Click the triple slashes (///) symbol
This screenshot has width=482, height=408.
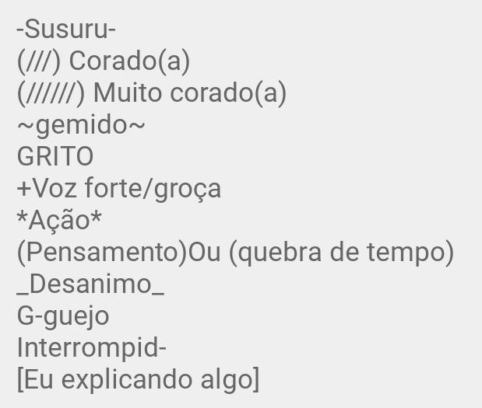click(x=39, y=62)
